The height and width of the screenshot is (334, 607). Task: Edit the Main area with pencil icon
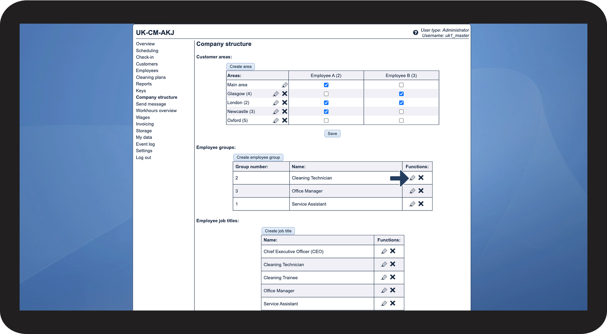[x=285, y=85]
